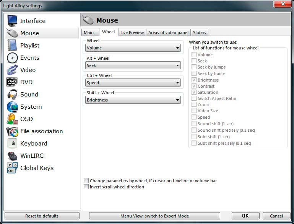Go to Global Keys label

point(37,168)
